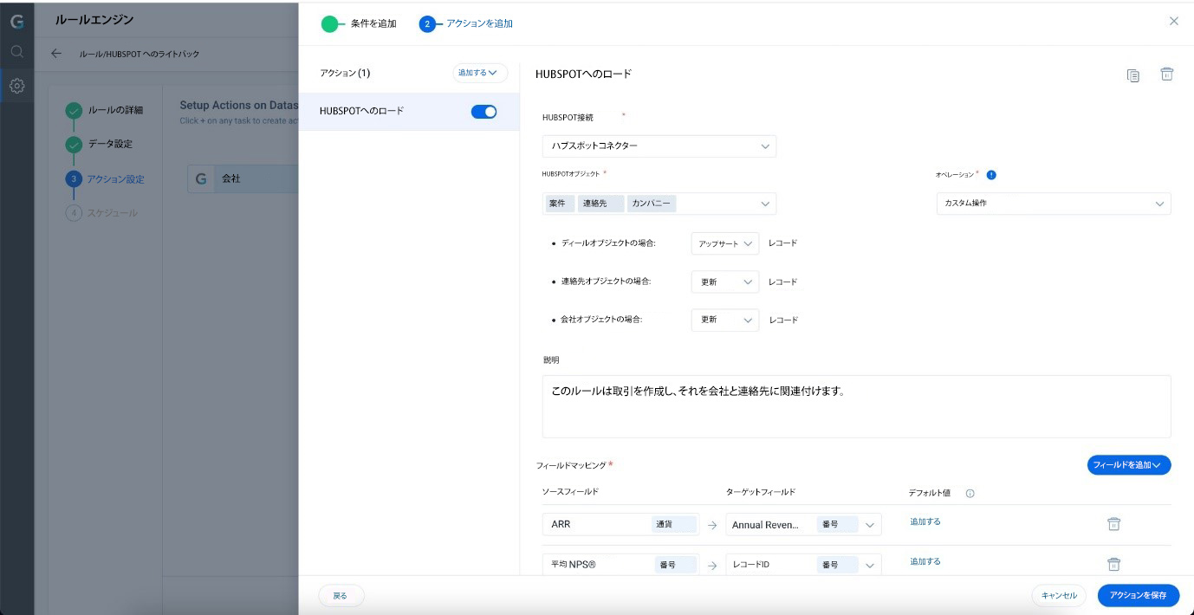Click the ソースフィールド column header
Viewport: 1194px width, 615px height.
click(570, 492)
